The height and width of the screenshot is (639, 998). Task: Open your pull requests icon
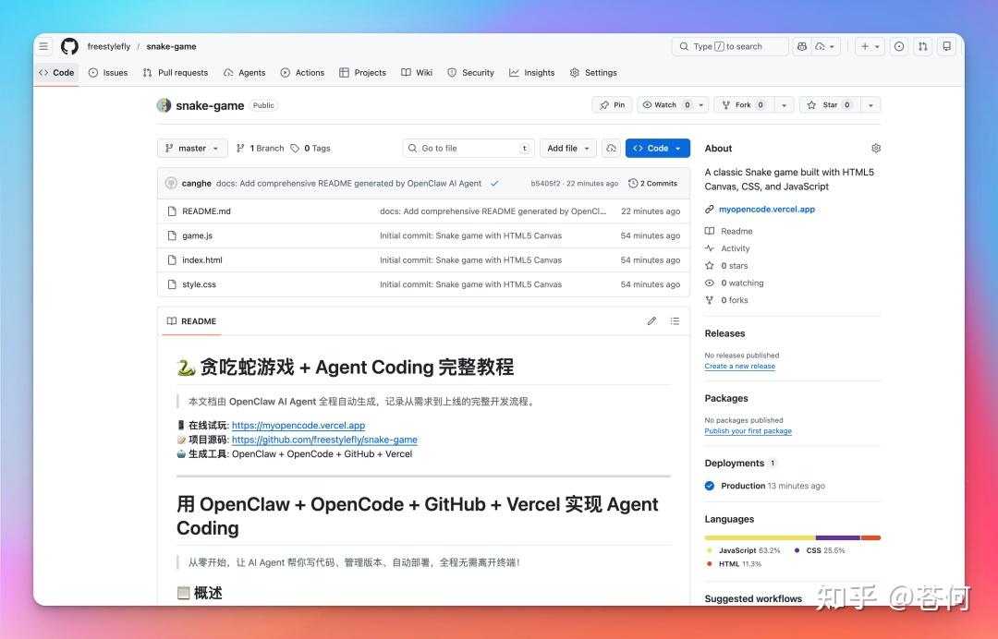point(922,46)
